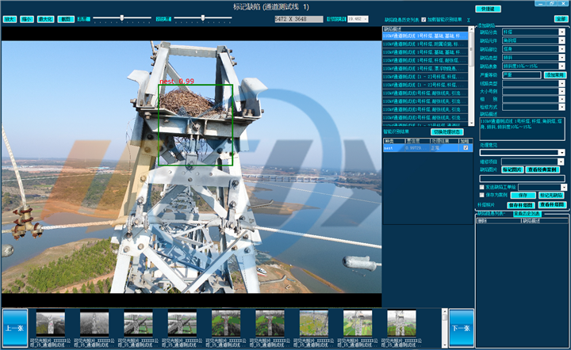The image size is (571, 350).
Task: Expand the 缺陷部位 dropdown
Action: point(562,49)
